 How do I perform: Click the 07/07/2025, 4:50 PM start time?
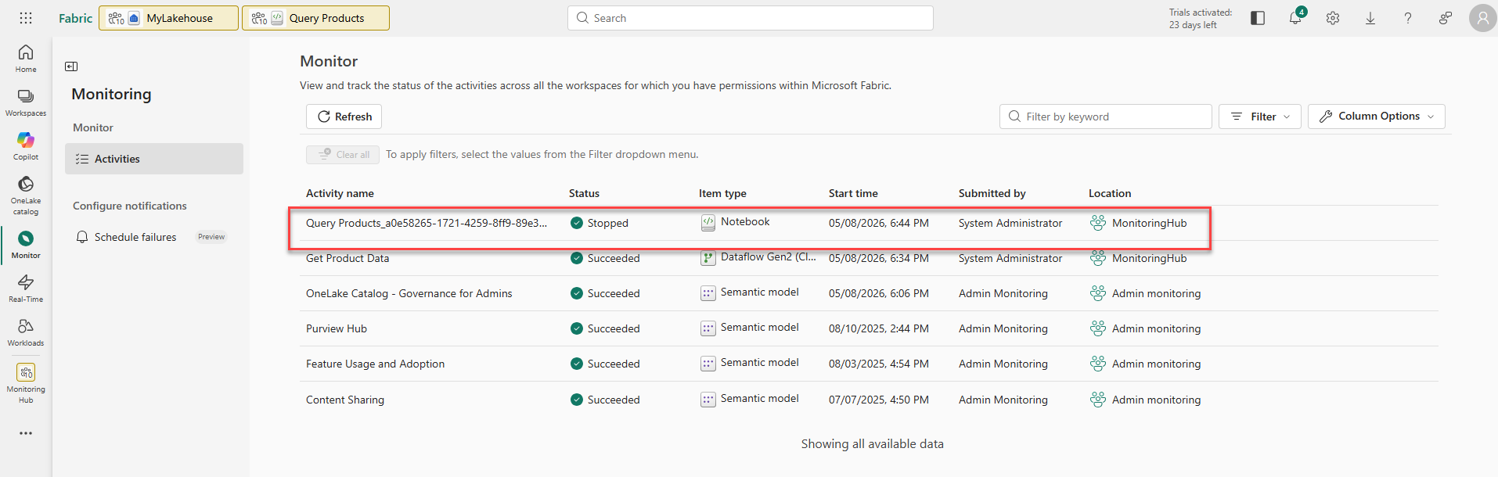point(879,400)
